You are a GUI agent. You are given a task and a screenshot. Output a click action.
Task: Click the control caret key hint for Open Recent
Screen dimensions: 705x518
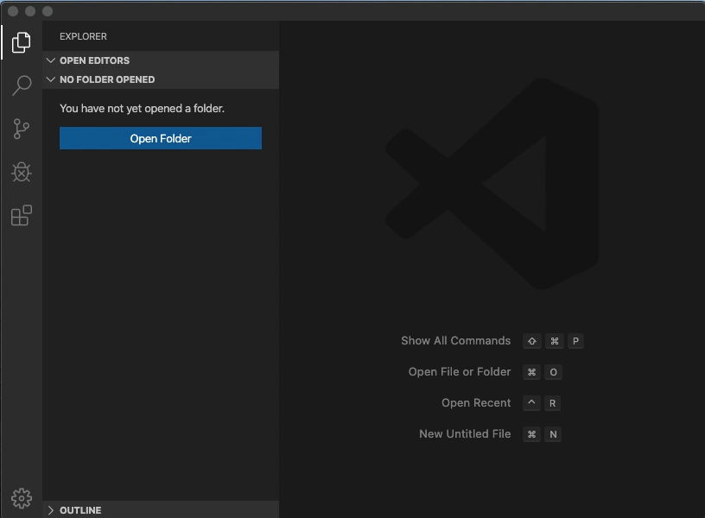point(531,403)
